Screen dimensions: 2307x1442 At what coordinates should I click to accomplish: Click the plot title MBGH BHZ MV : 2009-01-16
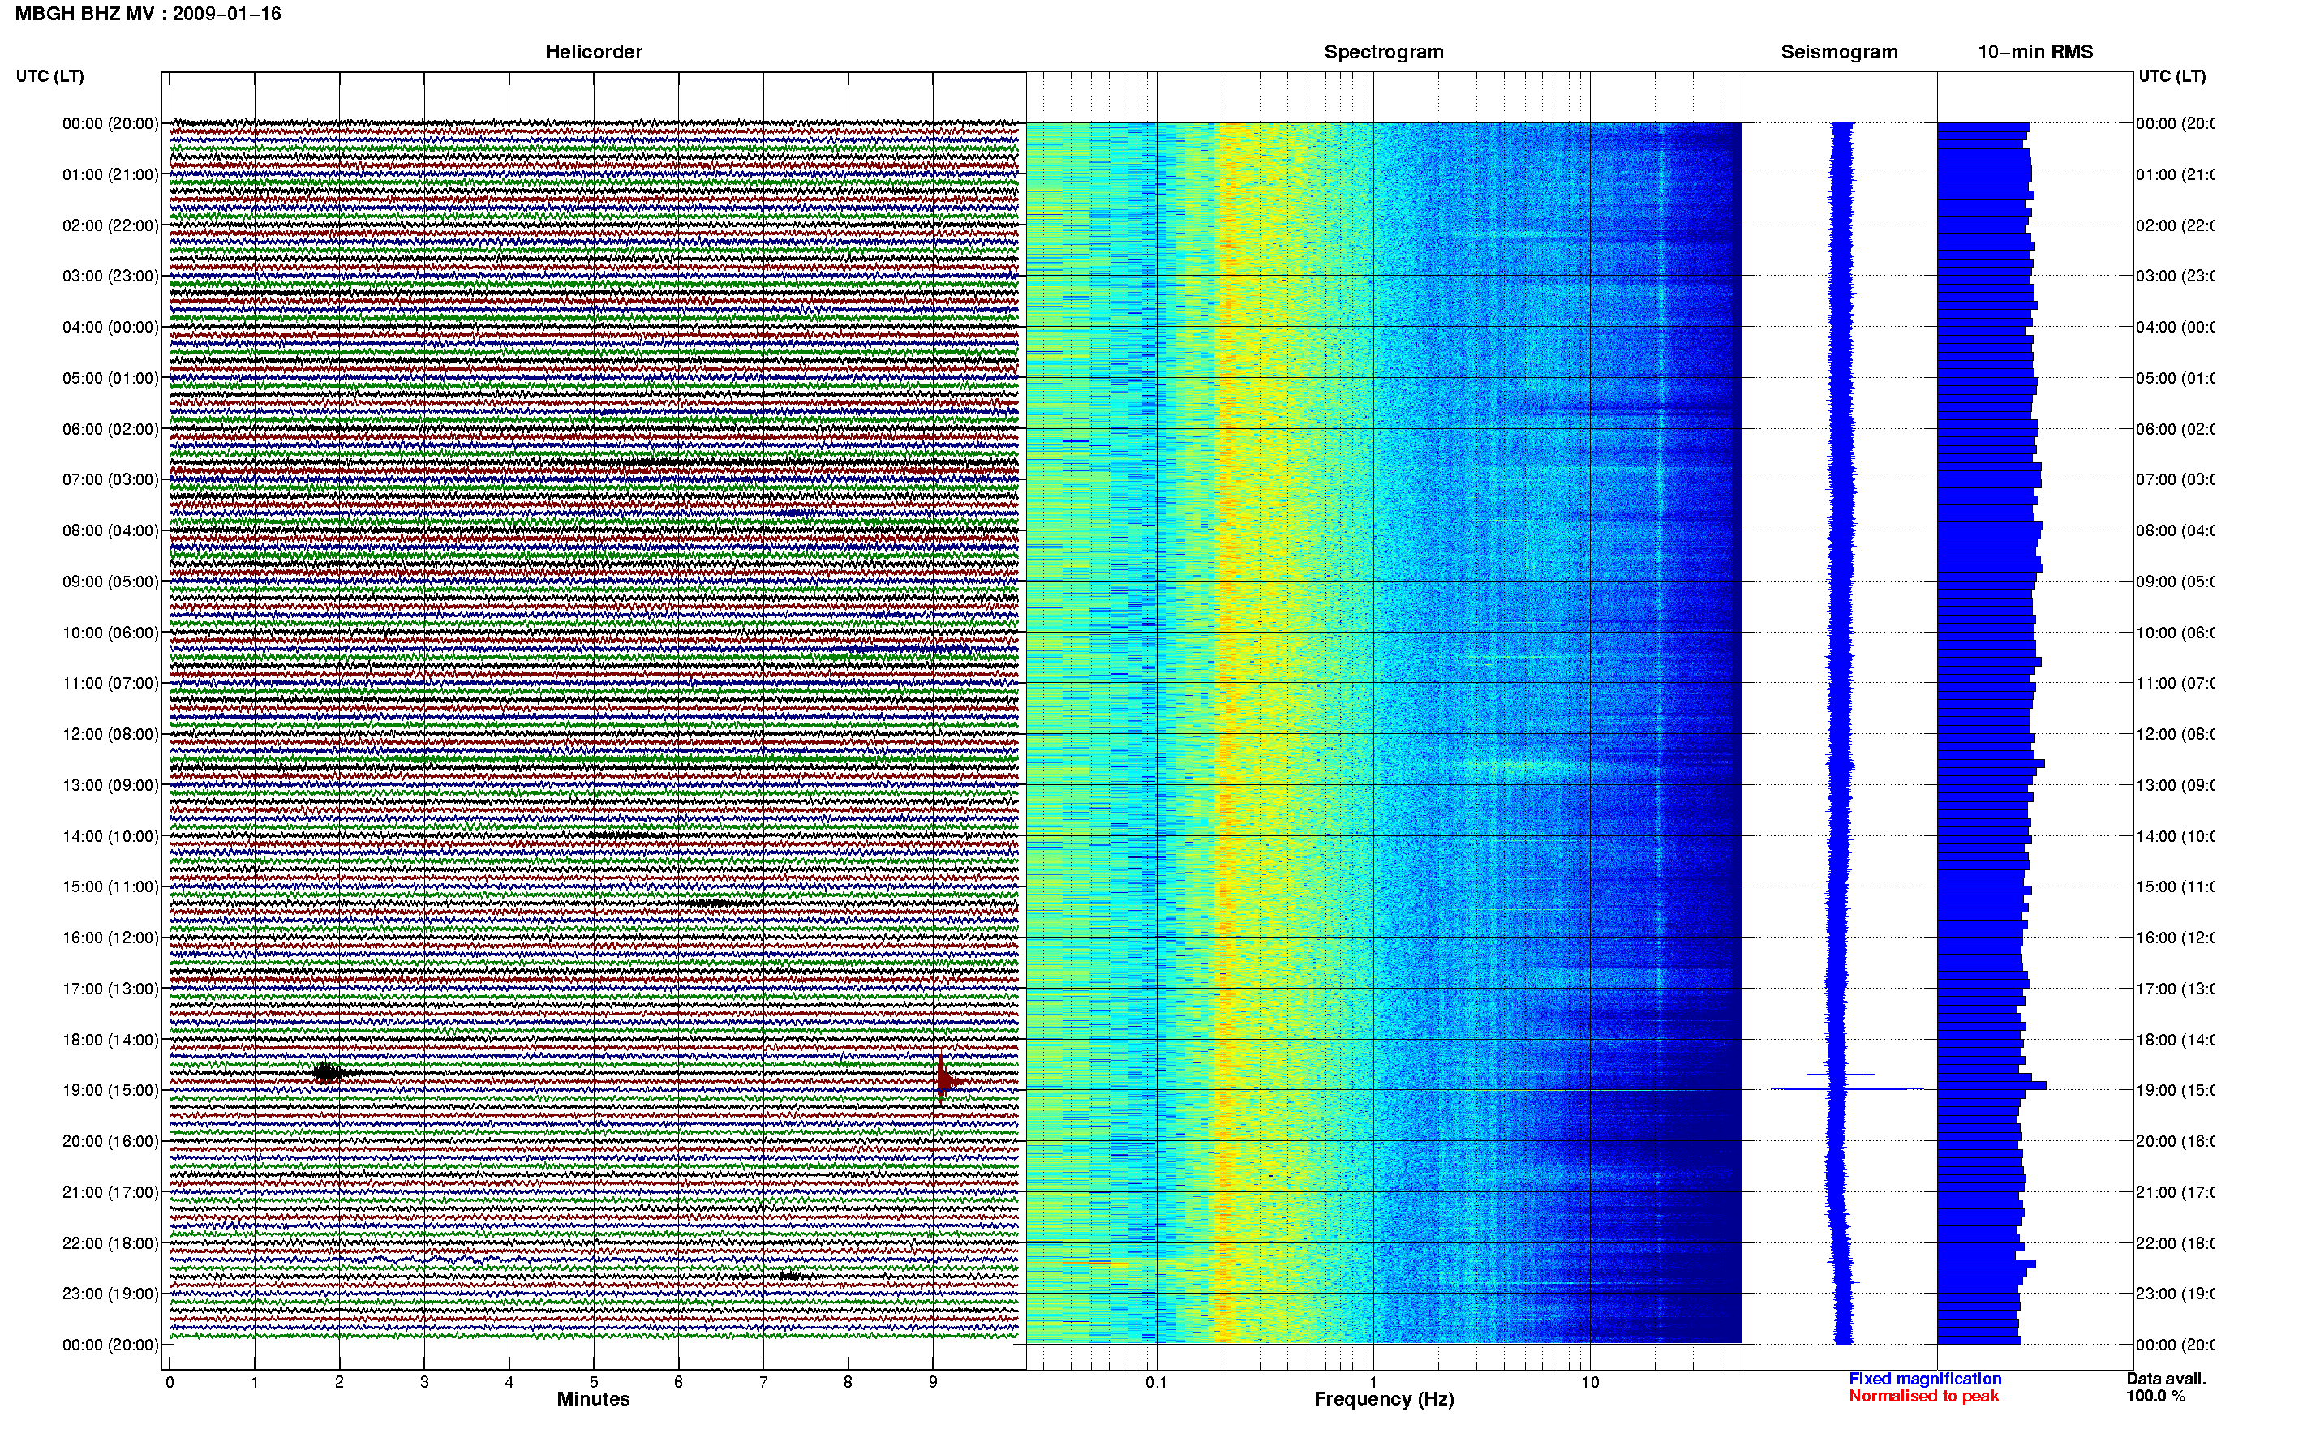(x=148, y=15)
